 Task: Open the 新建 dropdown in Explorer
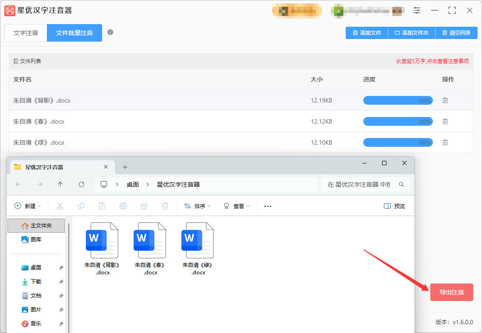pyautogui.click(x=28, y=206)
